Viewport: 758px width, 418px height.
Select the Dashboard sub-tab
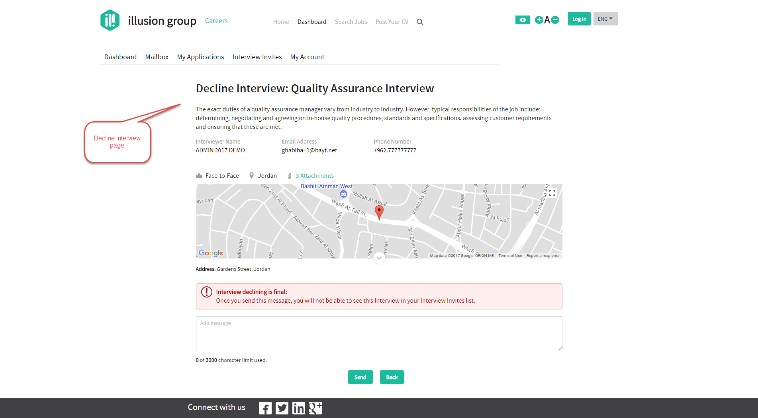click(120, 57)
